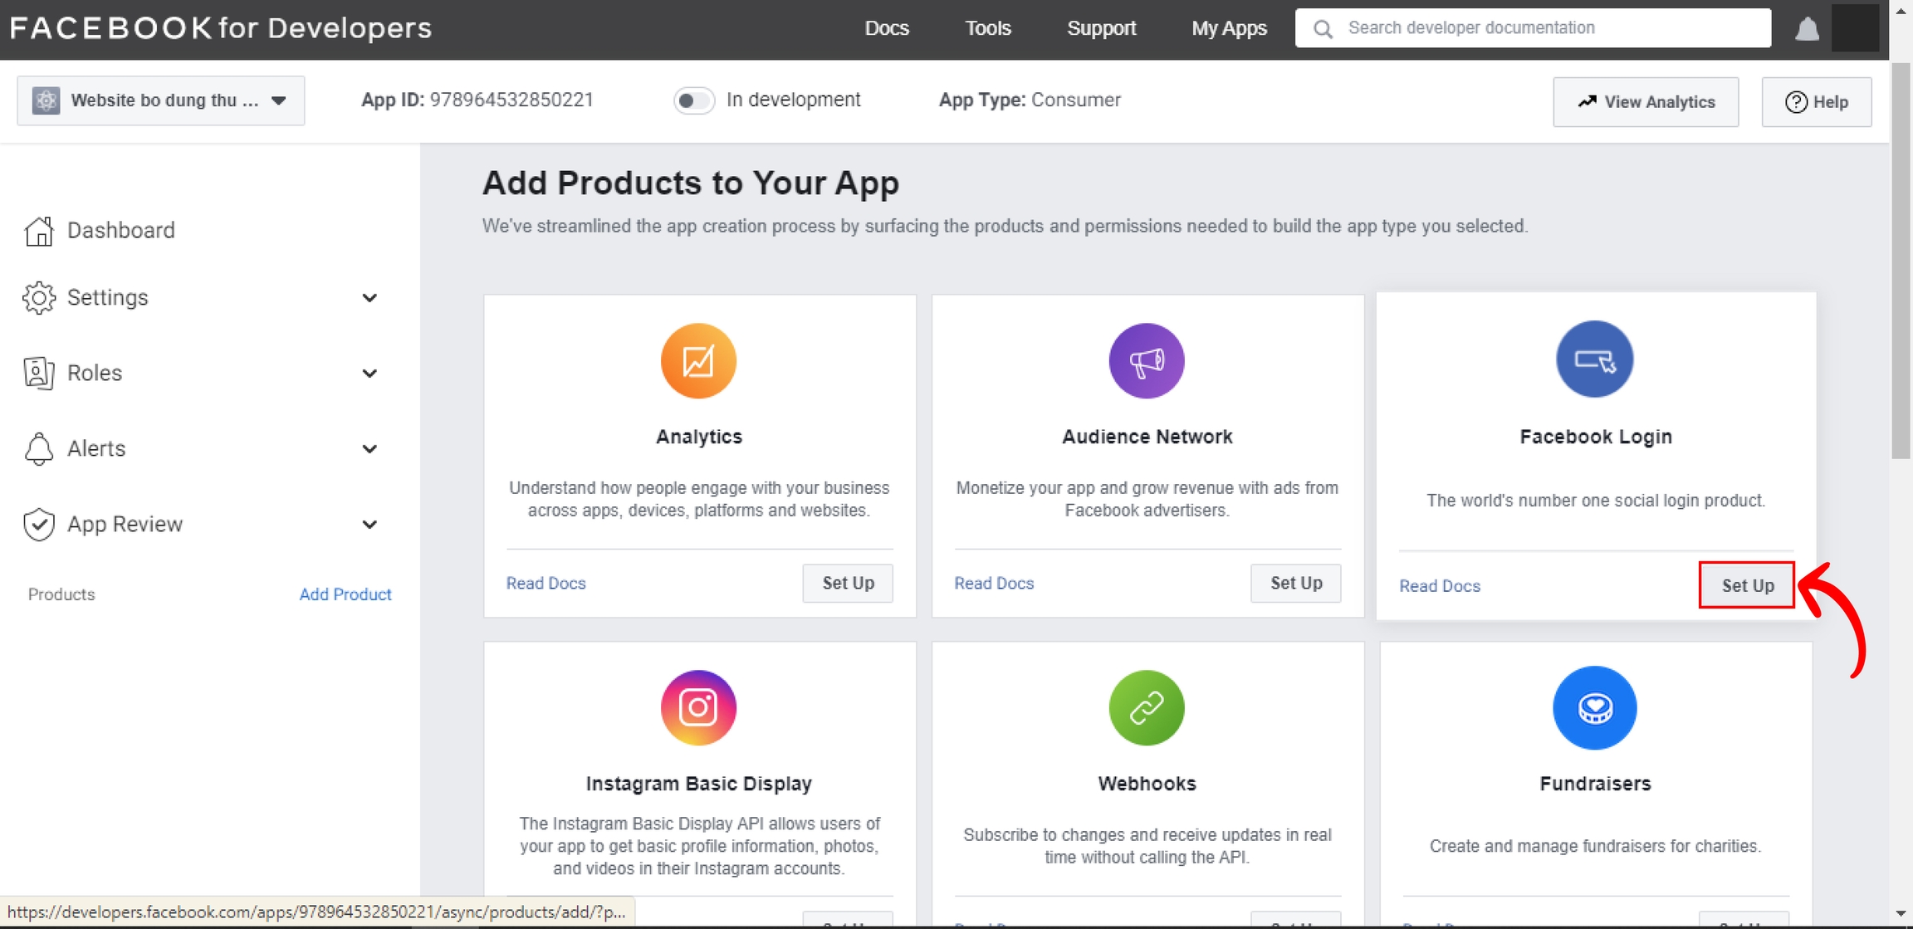Open the app selector dropdown

coord(161,100)
